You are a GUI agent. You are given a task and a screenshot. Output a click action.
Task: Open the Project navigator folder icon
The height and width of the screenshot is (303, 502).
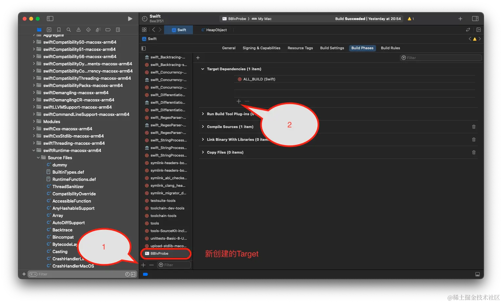(x=39, y=30)
